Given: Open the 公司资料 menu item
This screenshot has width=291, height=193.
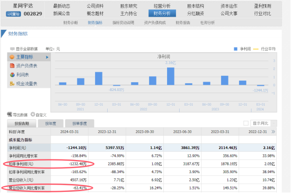Looking at the screenshot, I should point(95,6).
